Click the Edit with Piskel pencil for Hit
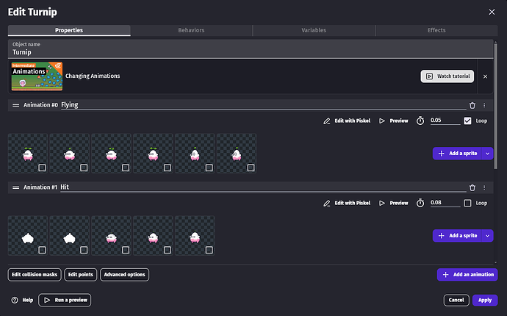This screenshot has height=316, width=507. coord(327,203)
